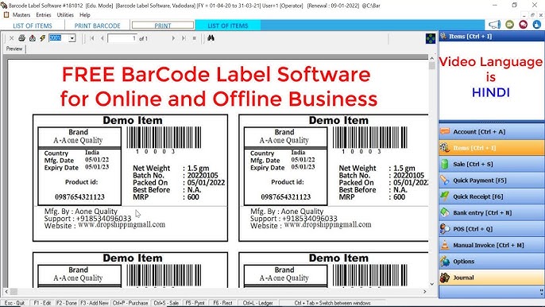
Task: Open the Masters menu
Action: 21,15
